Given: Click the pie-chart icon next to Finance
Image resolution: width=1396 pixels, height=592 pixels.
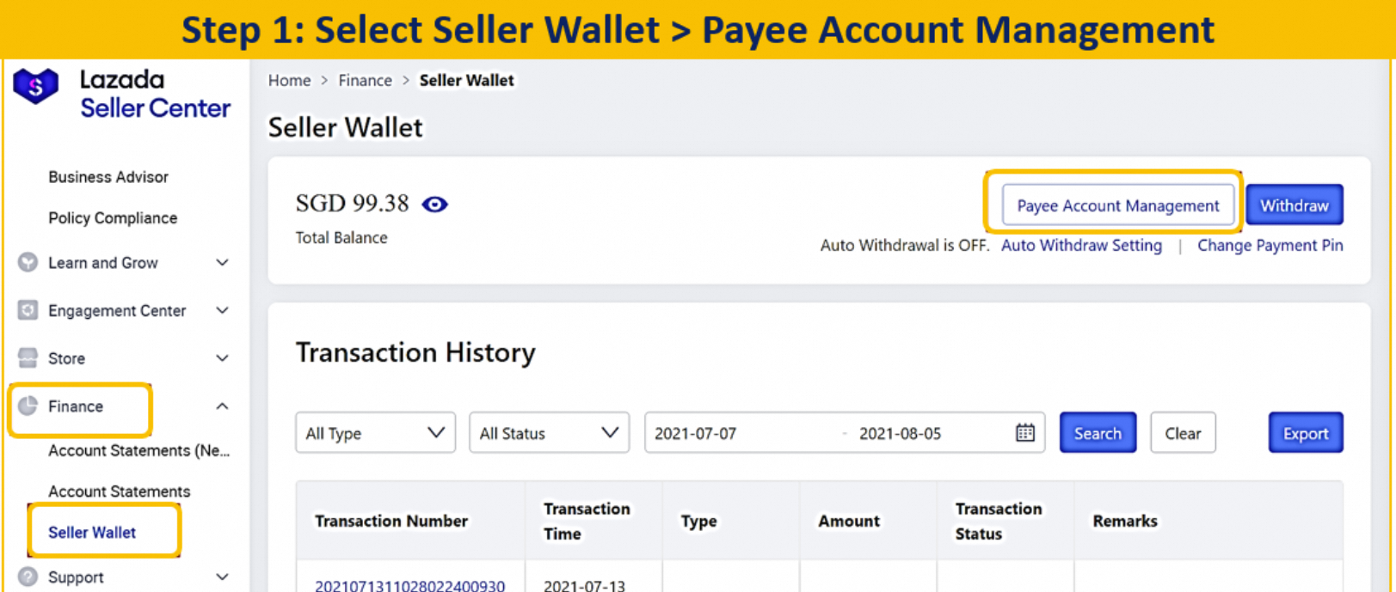Looking at the screenshot, I should (28, 406).
